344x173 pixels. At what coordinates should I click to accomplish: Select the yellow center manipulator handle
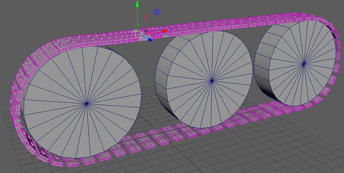tap(138, 34)
